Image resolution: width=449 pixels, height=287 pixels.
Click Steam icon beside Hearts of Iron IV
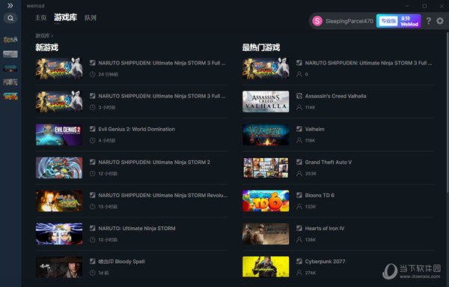pos(299,229)
